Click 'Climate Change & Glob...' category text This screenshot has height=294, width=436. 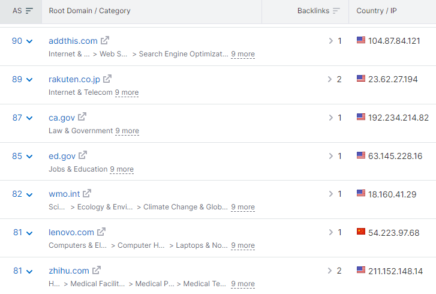click(185, 207)
